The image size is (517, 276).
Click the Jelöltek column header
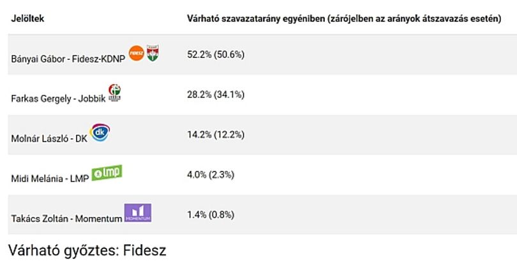click(27, 18)
